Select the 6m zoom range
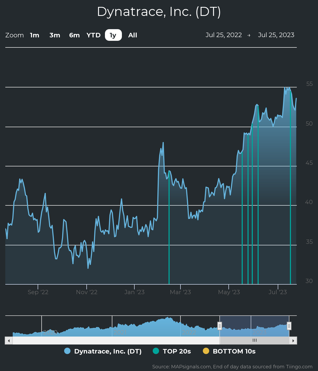 tap(74, 35)
